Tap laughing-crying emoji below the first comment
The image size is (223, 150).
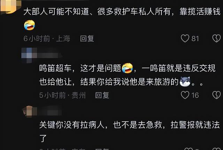tap(29, 25)
